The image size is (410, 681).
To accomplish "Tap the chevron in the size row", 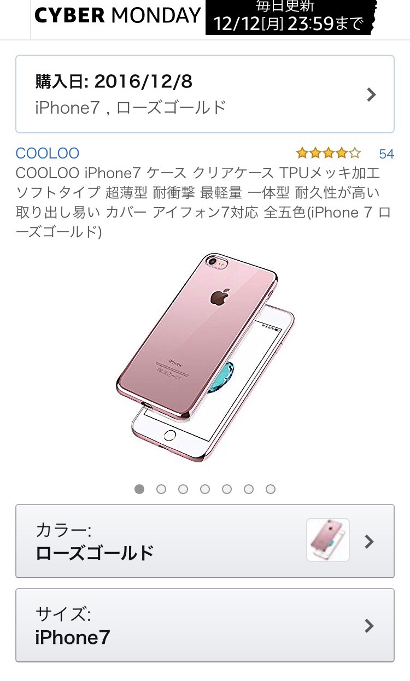I will point(370,626).
